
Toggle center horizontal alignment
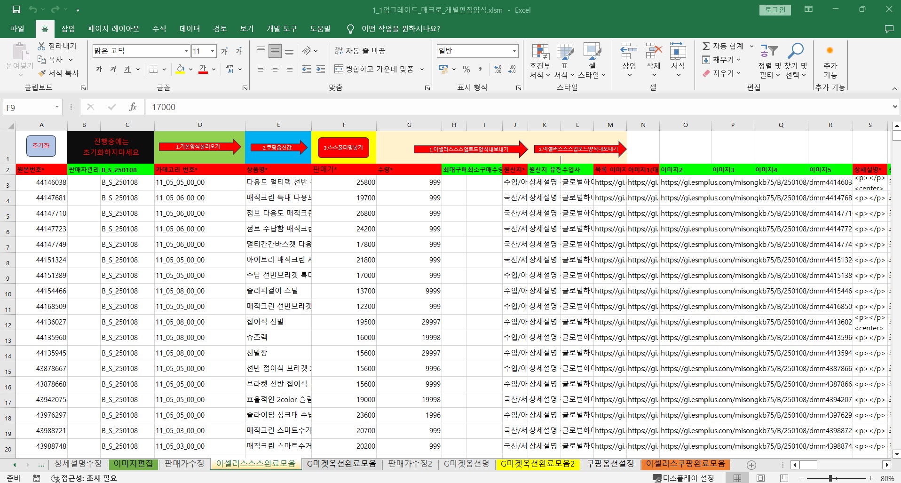click(275, 69)
